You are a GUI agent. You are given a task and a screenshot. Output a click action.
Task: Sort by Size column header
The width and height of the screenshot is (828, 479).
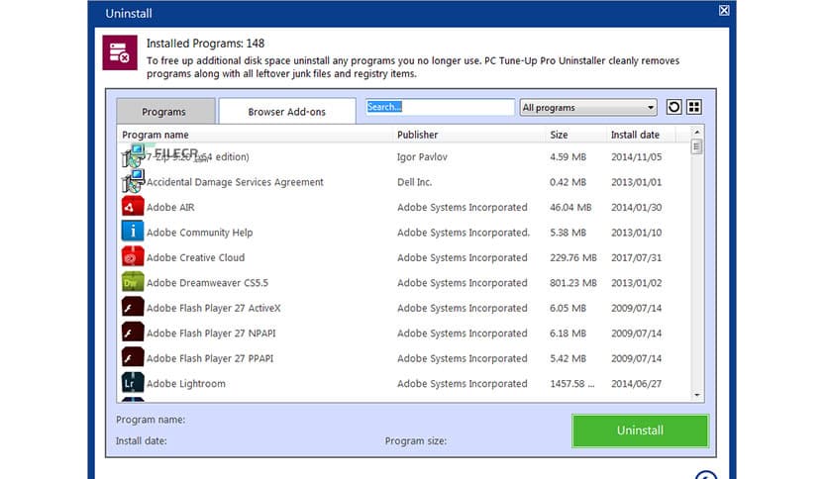coord(559,135)
